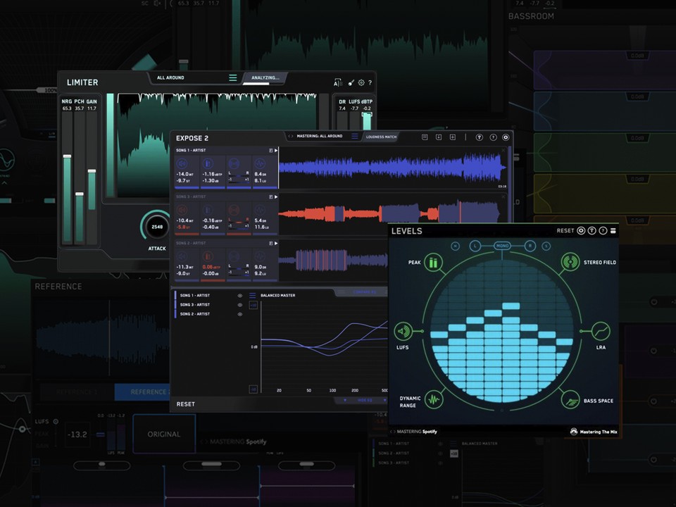Click +10 EQ scale button in Expose 2
The height and width of the screenshot is (507, 676).
click(253, 305)
